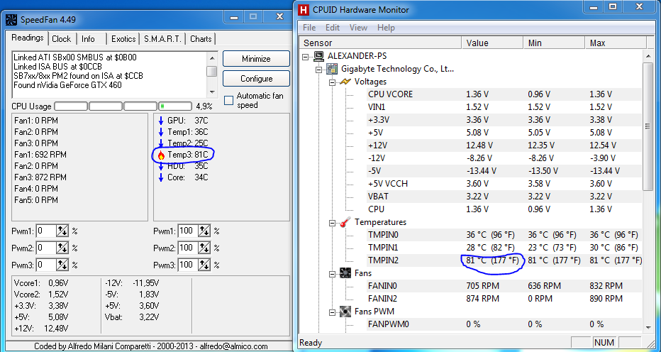Collapse the Gigabyte Technology node
The height and width of the screenshot is (352, 661).
pyautogui.click(x=319, y=69)
